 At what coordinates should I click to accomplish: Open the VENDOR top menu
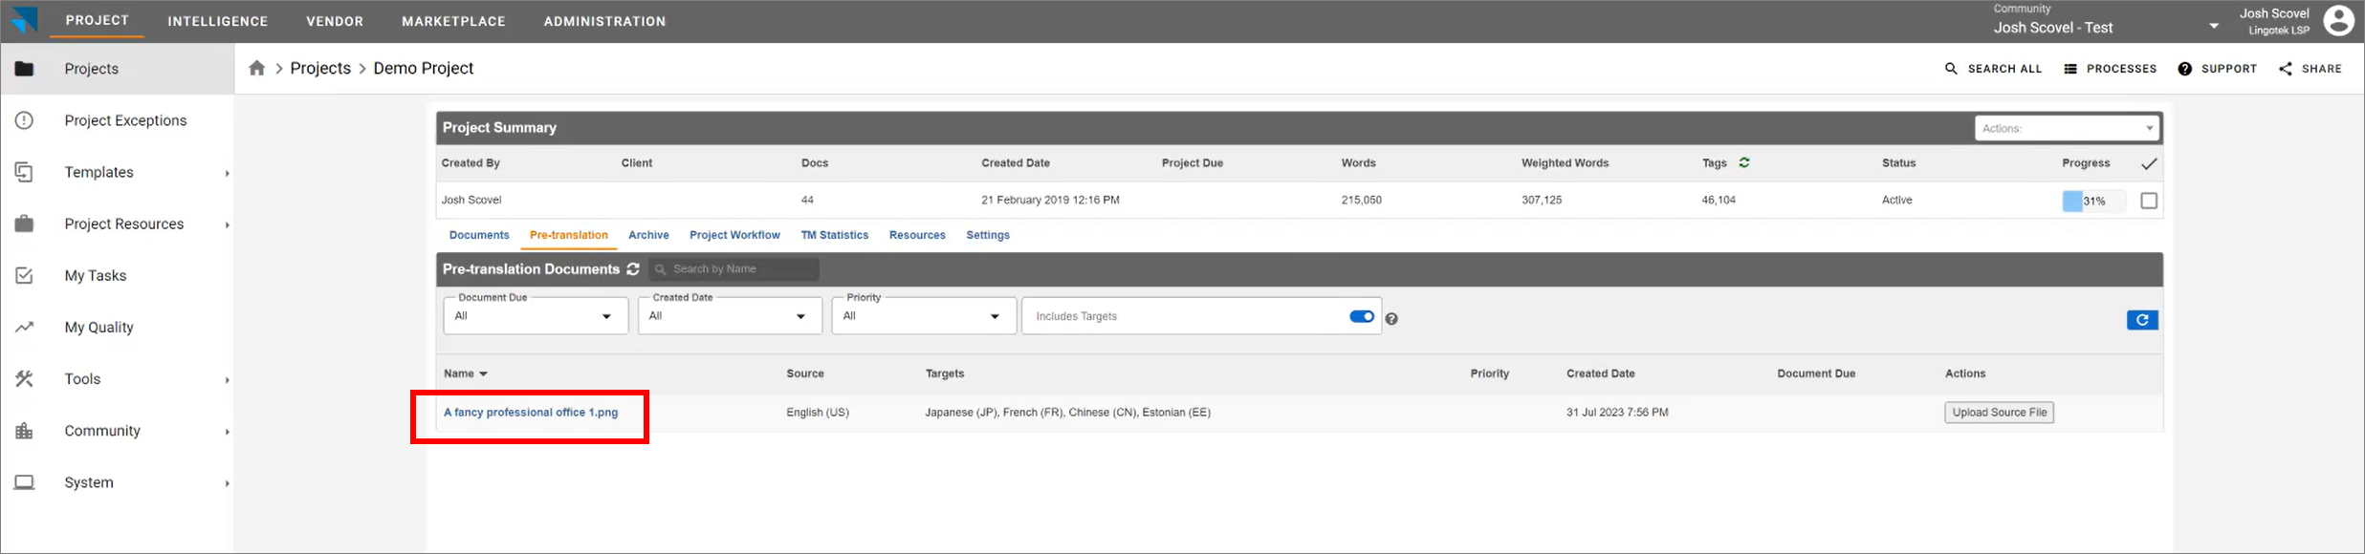pos(335,21)
